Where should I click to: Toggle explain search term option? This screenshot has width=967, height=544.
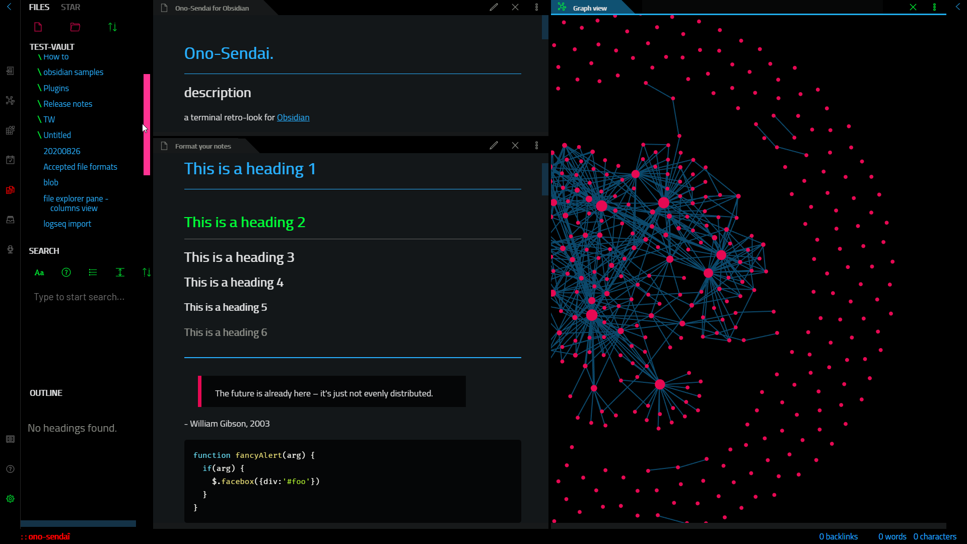point(66,273)
